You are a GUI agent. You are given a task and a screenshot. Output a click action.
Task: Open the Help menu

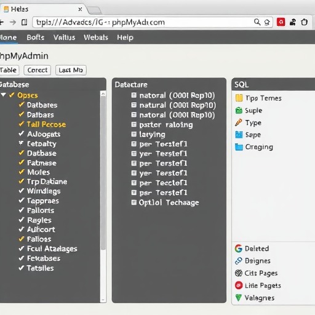[125, 38]
